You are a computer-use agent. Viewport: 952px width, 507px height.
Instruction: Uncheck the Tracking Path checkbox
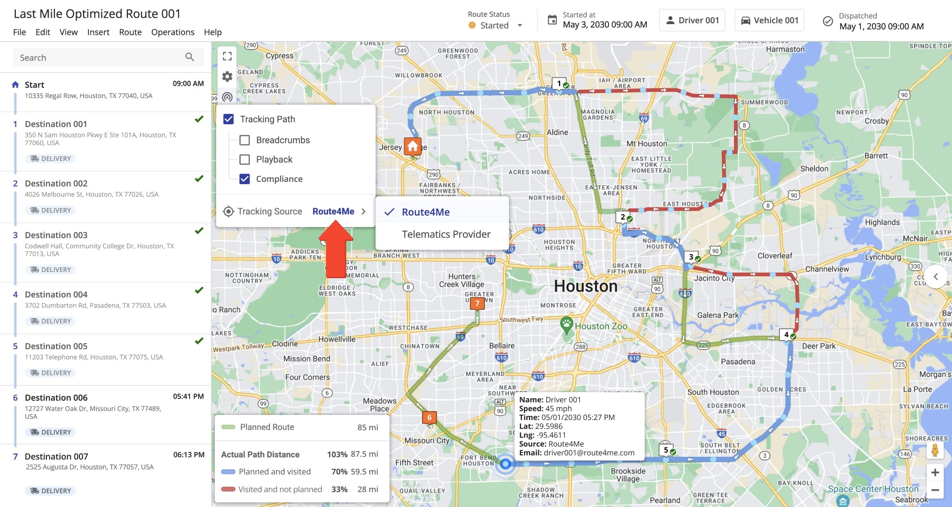[x=228, y=119]
